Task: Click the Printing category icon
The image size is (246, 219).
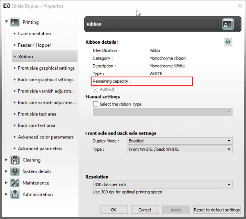Action: point(15,22)
